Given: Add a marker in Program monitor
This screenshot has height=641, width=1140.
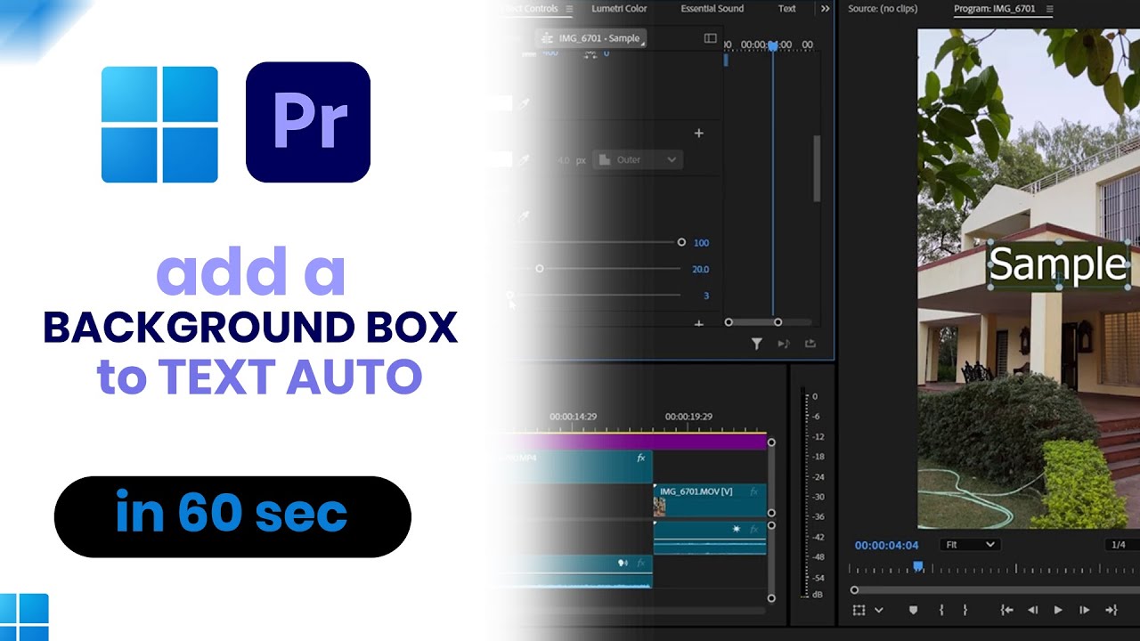Looking at the screenshot, I should point(913,610).
